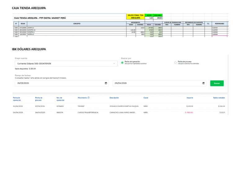Click the green DOLARES header cell
The width and height of the screenshot is (238, 169).
tap(158, 15)
